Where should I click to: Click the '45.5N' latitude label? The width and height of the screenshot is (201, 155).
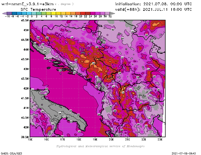(x=25, y=20)
